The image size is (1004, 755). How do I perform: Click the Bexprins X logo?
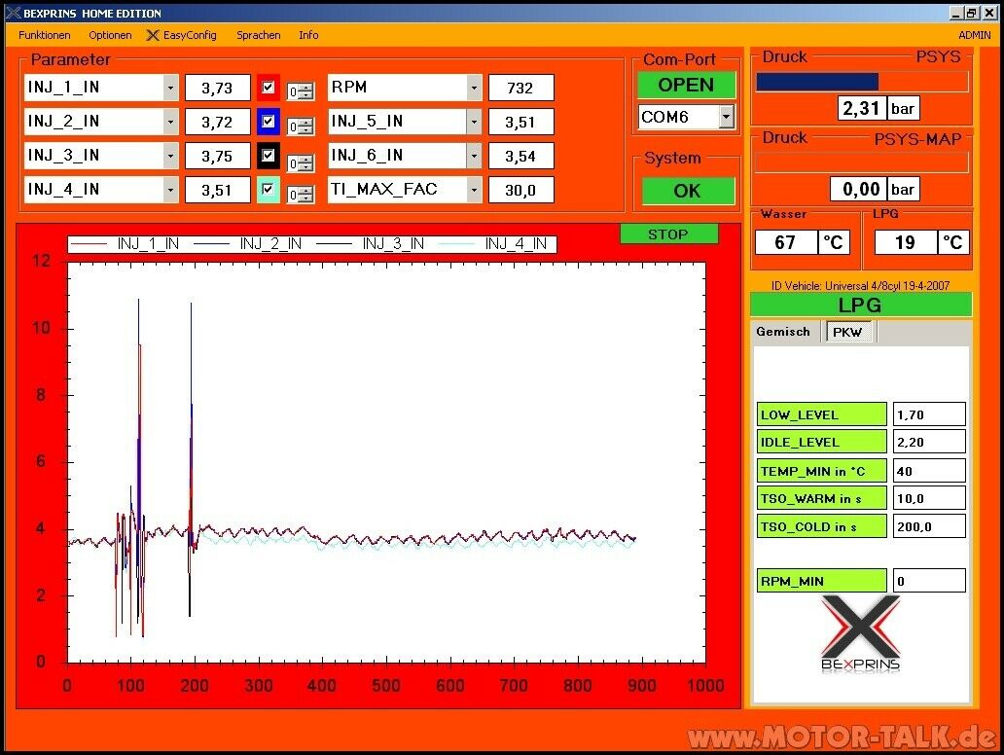(860, 632)
